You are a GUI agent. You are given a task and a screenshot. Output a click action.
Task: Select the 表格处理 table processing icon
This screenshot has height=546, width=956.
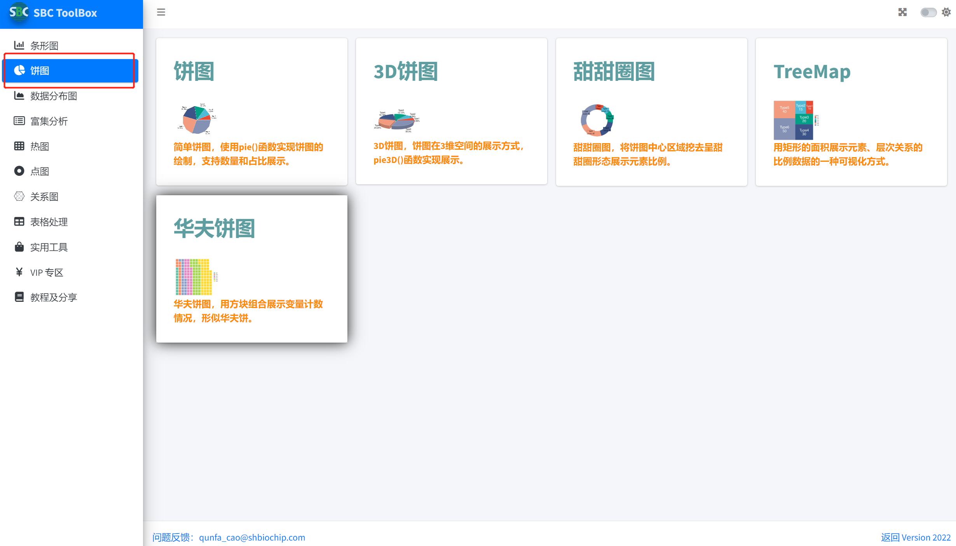click(19, 222)
